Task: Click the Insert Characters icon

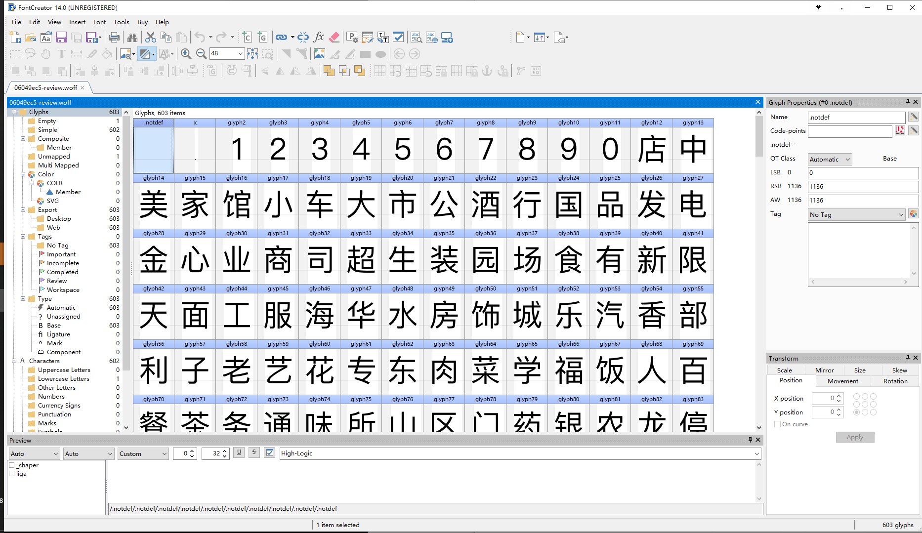Action: coord(247,38)
